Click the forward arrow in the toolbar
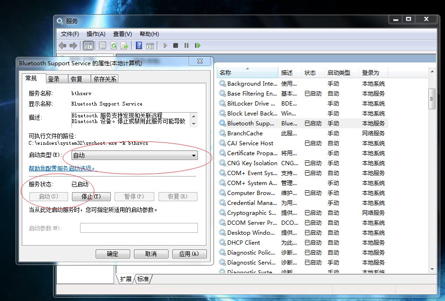This screenshot has width=445, height=301. click(73, 45)
